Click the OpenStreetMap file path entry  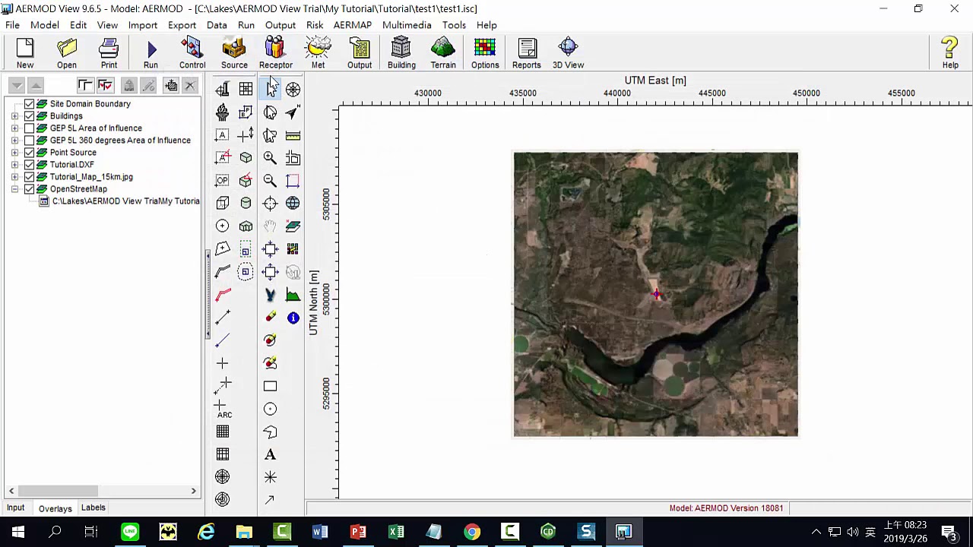pos(125,201)
